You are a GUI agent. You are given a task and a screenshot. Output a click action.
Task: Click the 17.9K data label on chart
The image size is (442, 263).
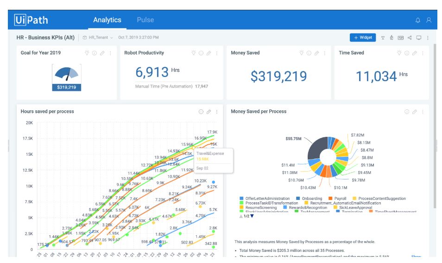coord(212,132)
